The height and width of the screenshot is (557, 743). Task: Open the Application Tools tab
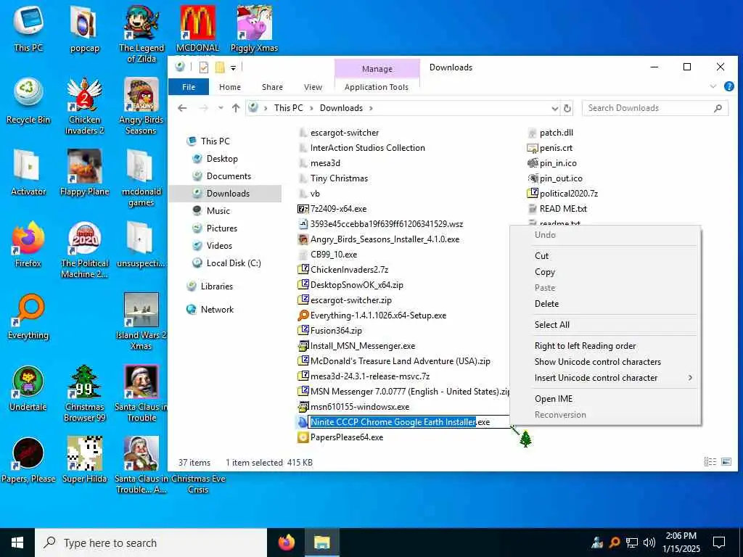(377, 87)
